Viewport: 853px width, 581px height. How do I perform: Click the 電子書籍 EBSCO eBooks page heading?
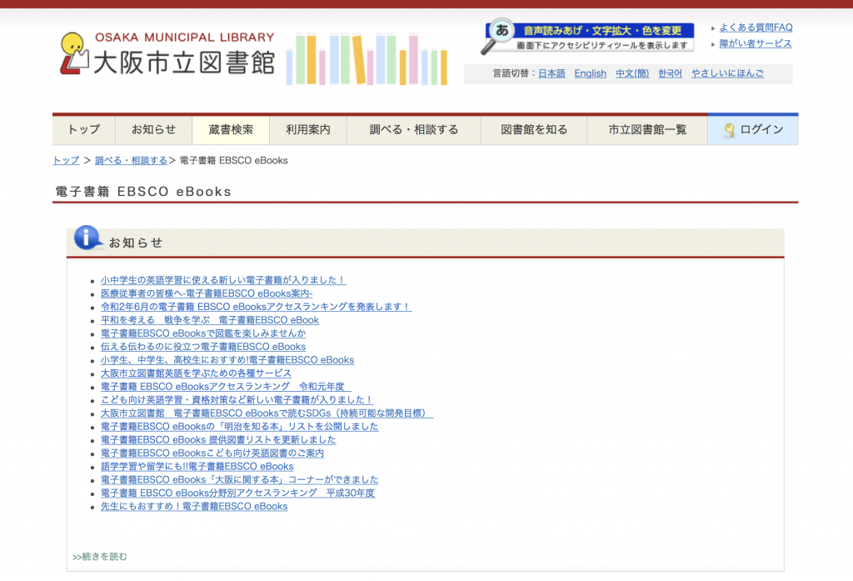tap(143, 192)
